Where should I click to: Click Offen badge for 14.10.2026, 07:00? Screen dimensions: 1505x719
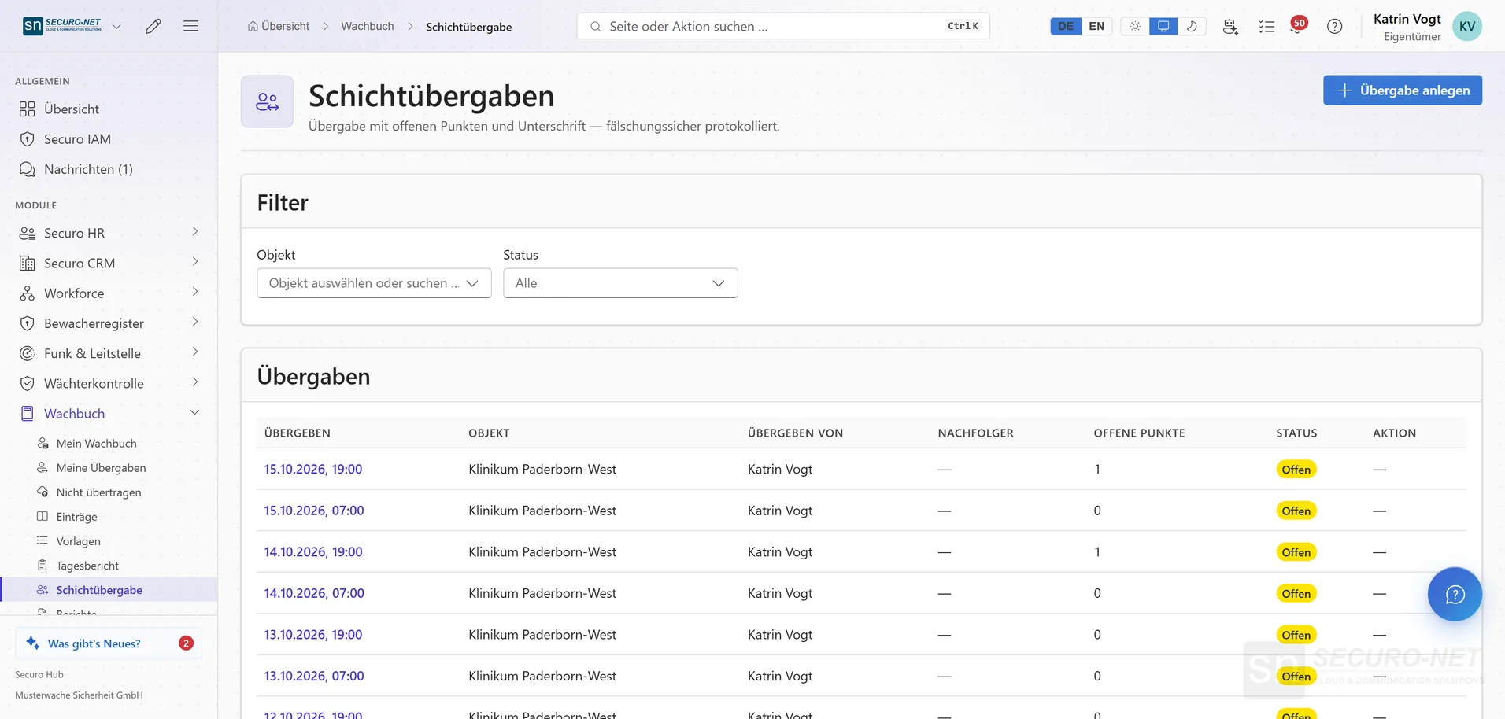tap(1296, 594)
